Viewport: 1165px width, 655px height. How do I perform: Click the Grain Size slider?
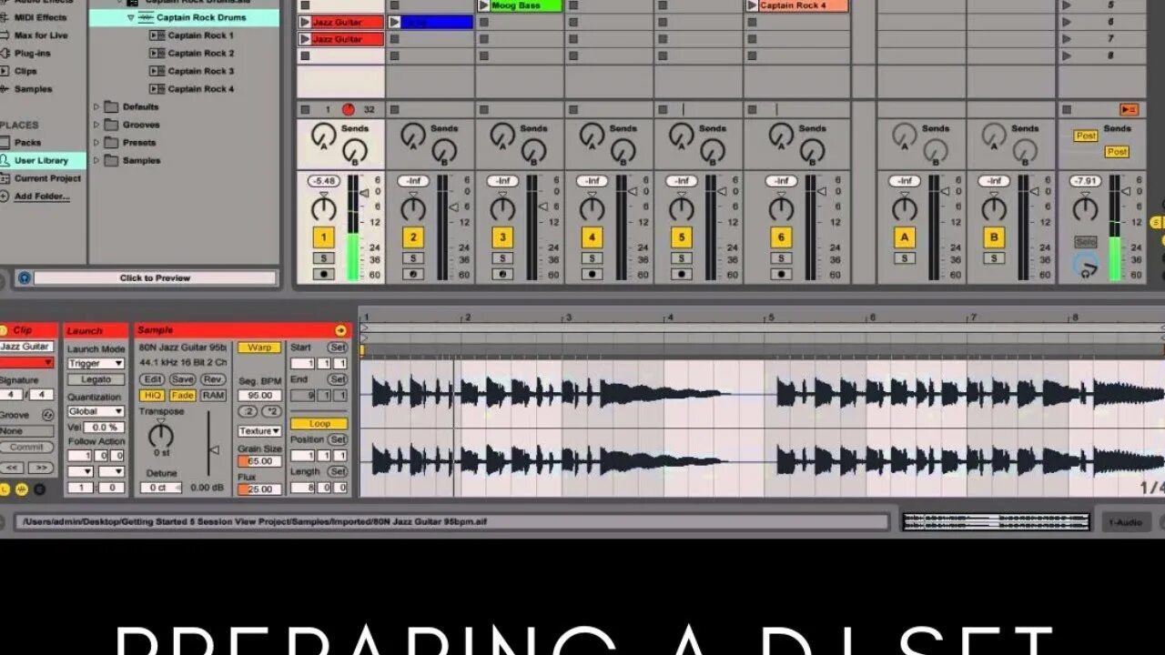click(x=258, y=458)
